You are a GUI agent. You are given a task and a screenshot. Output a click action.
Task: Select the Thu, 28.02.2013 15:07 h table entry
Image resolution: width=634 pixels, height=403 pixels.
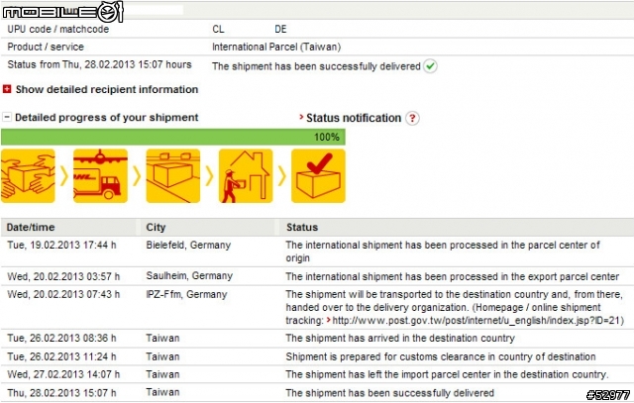[x=61, y=392]
